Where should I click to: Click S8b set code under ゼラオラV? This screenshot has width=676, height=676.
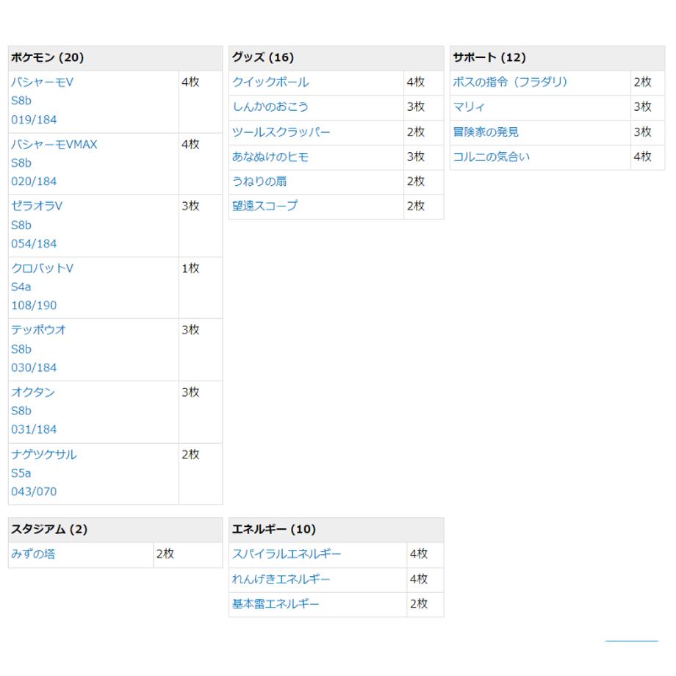pyautogui.click(x=21, y=225)
